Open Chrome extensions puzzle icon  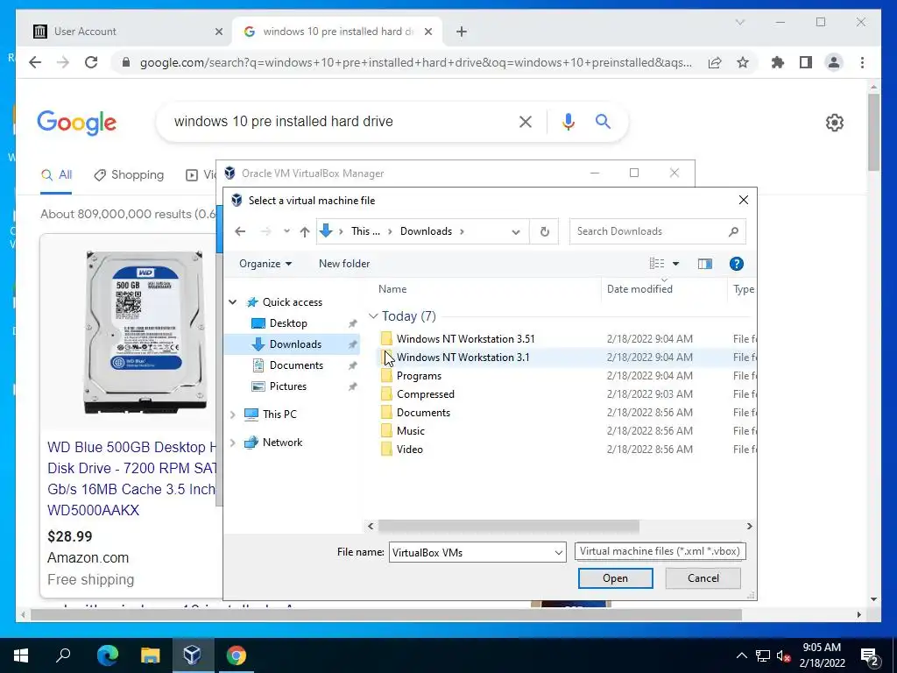click(778, 62)
